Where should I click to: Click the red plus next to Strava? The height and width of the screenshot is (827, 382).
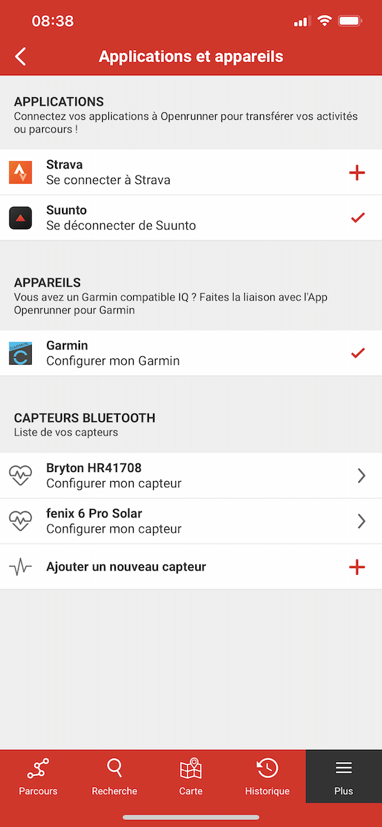[x=357, y=172]
